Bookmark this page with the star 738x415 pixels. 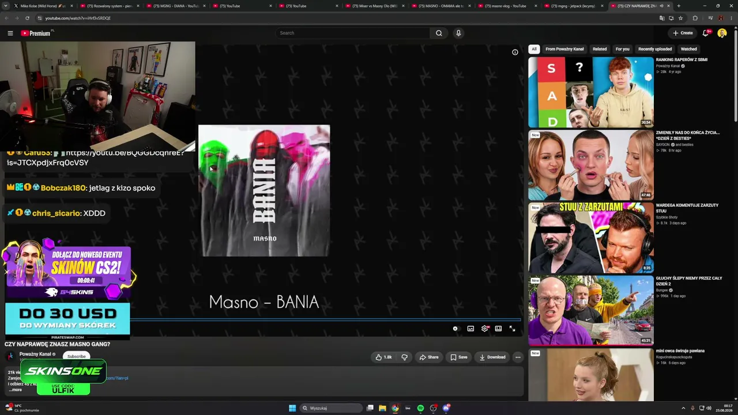[680, 18]
